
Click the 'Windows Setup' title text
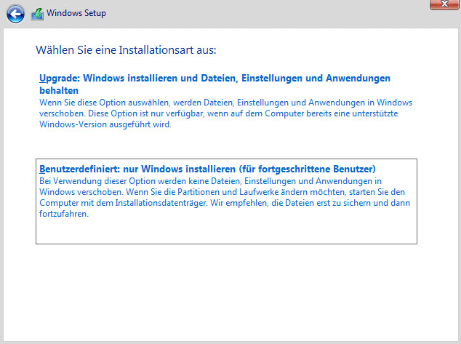tap(76, 13)
